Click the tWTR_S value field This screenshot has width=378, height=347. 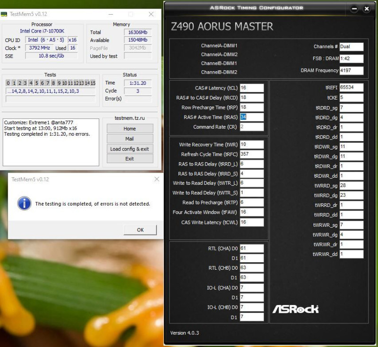[x=252, y=193]
